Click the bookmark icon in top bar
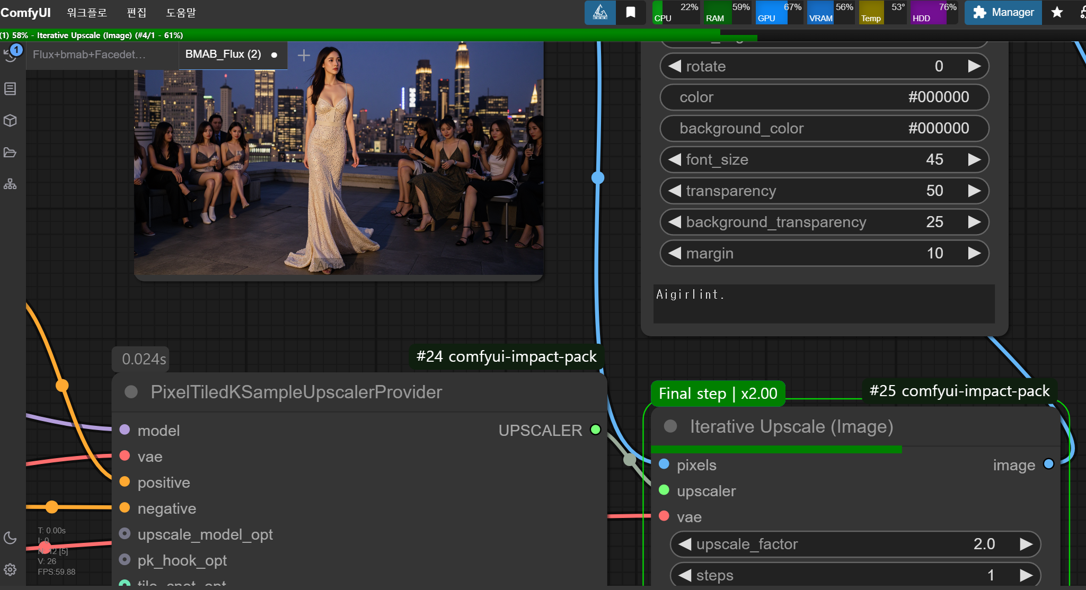The height and width of the screenshot is (590, 1086). pos(631,12)
